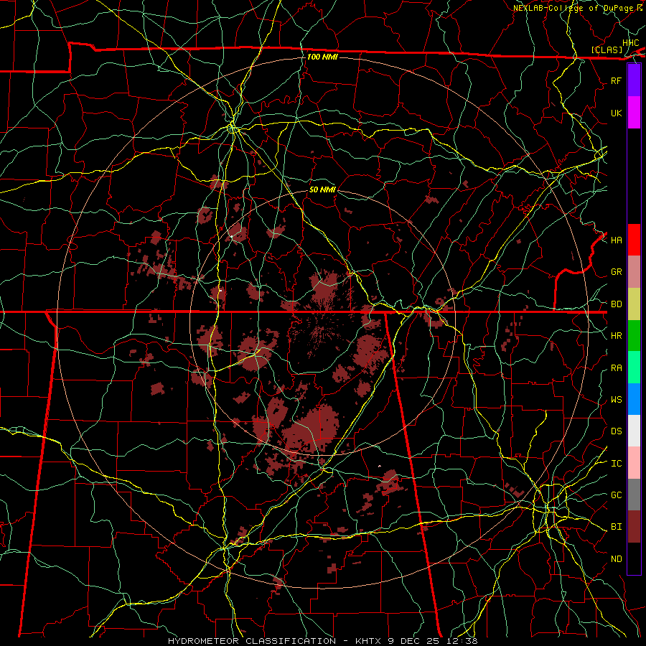
Task: Select the GC gray legend swatch
Action: [x=634, y=495]
